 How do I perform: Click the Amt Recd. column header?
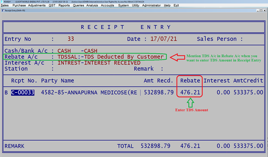coord(158,80)
